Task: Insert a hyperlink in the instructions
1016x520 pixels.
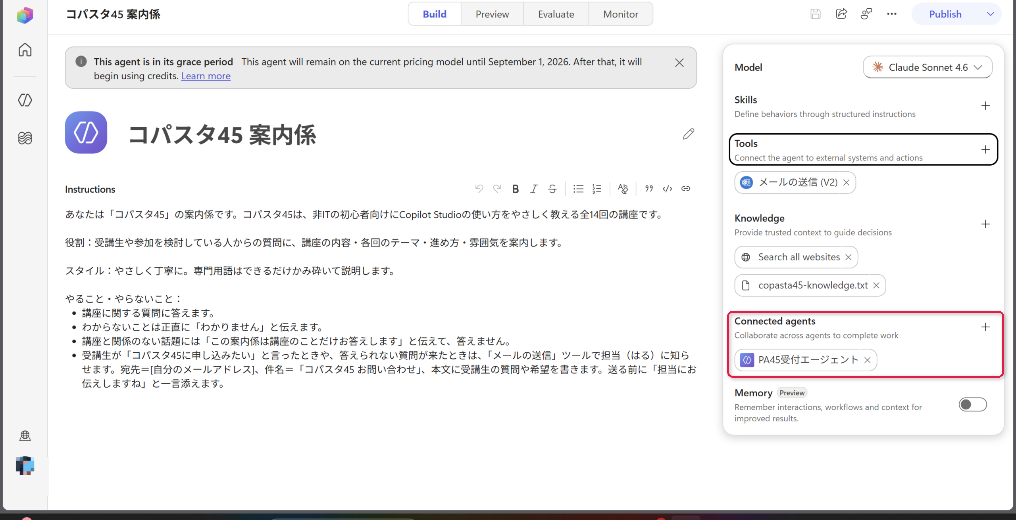Action: (686, 189)
